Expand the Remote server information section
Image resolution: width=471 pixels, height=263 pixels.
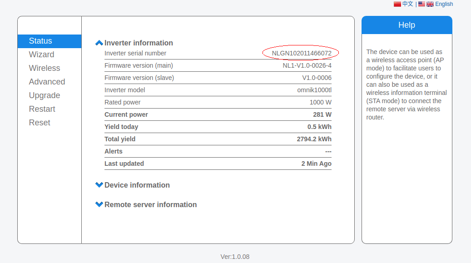tap(146, 204)
